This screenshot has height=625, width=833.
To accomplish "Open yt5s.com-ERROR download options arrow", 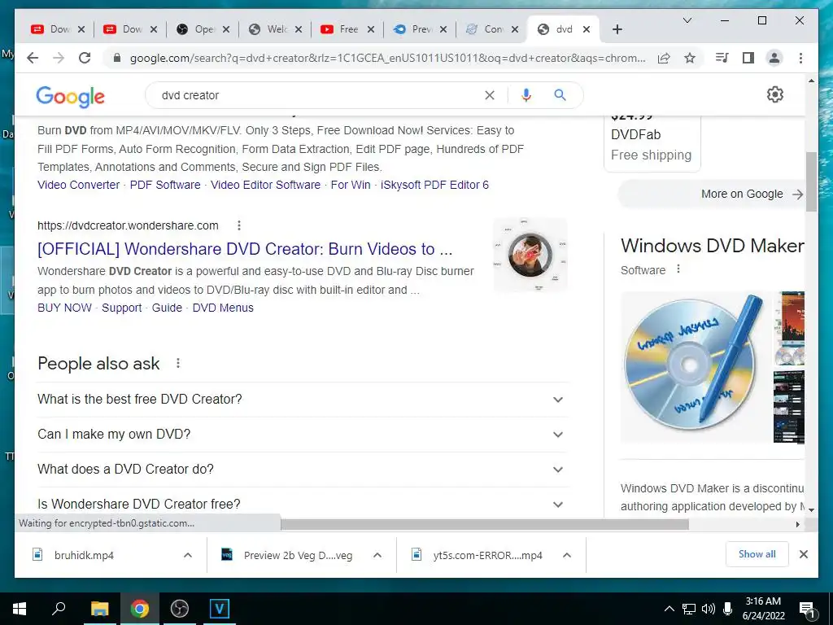I will point(567,555).
